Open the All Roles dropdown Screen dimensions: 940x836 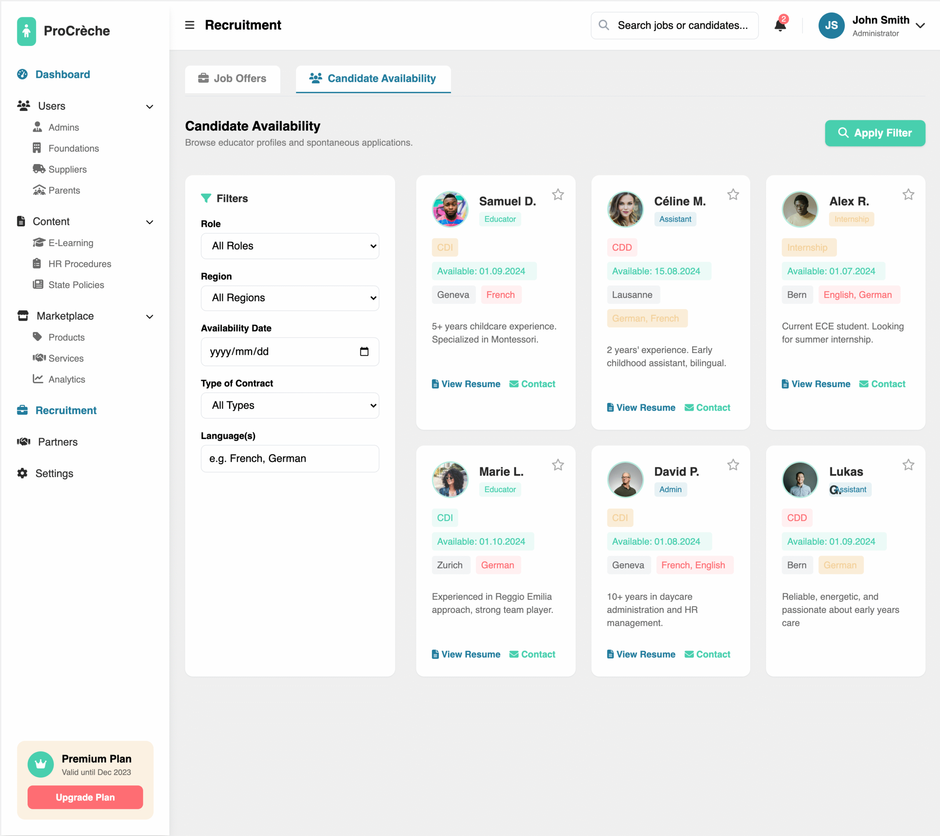click(290, 246)
